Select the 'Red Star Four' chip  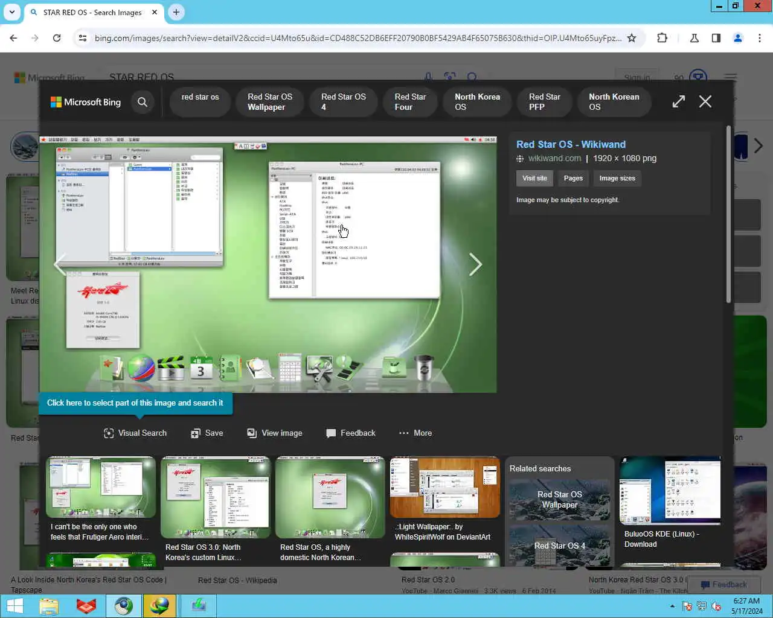click(411, 101)
